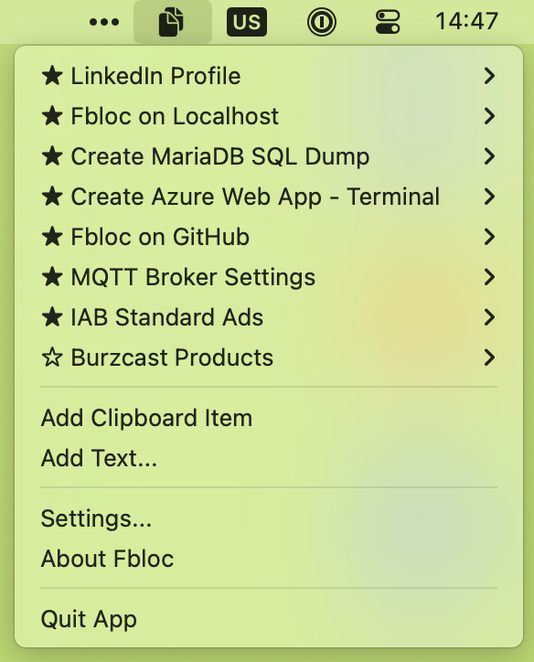
Task: Click the filled star beside IAB Standard Ads
Action: click(52, 317)
